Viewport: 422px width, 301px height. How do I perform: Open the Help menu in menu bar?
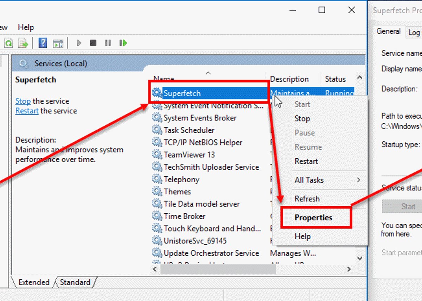[x=26, y=27]
